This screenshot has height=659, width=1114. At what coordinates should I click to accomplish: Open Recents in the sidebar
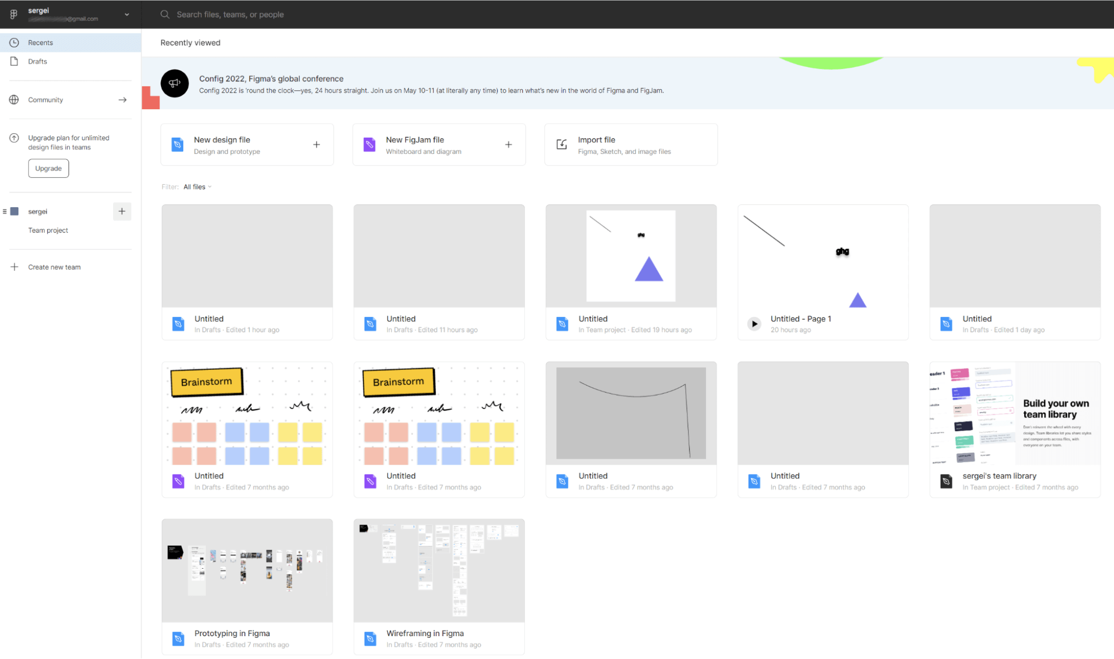(70, 42)
